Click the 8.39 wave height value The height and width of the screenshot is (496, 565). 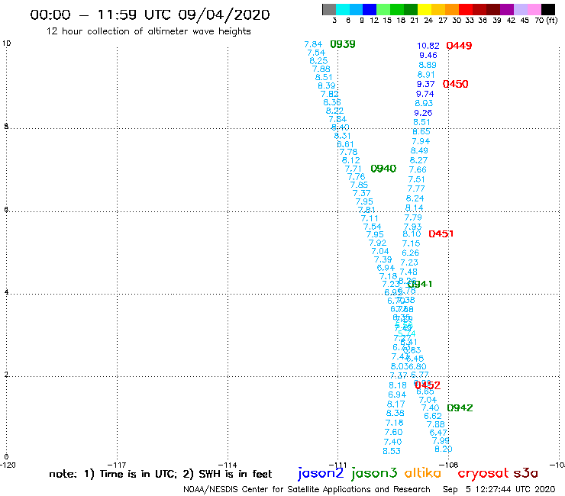click(327, 85)
